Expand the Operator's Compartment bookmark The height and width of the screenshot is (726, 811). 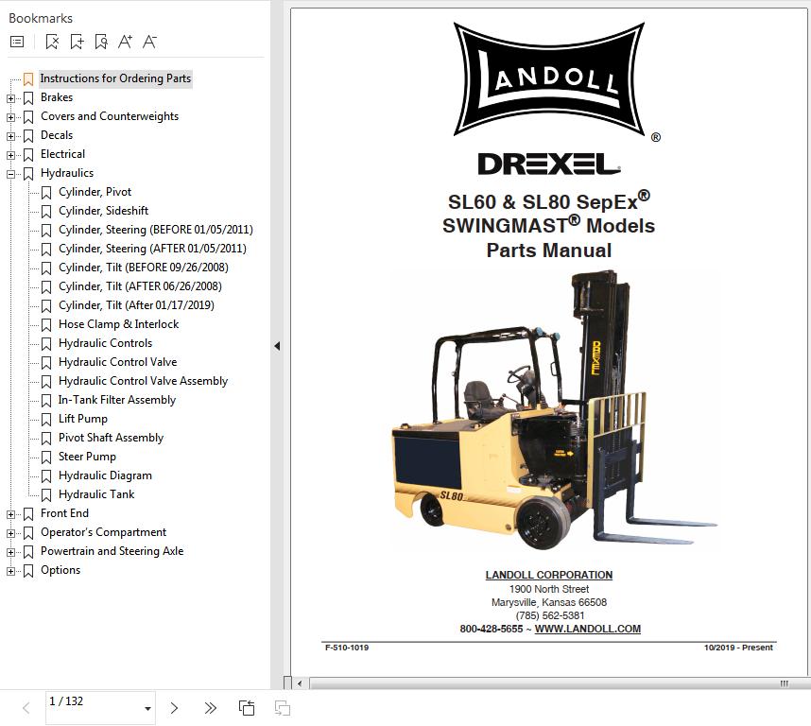10,533
